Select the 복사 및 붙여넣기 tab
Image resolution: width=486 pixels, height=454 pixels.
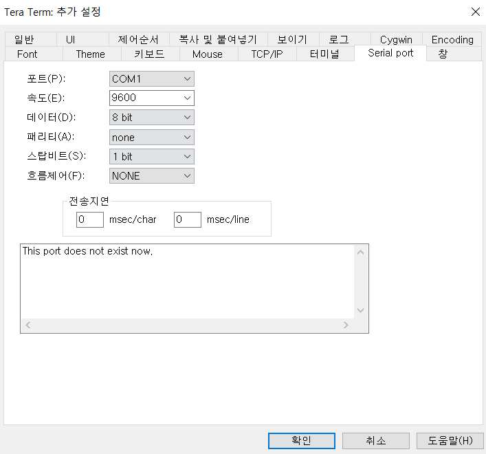(x=218, y=39)
